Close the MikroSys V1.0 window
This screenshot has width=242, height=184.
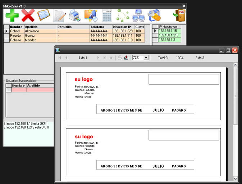click(x=184, y=6)
